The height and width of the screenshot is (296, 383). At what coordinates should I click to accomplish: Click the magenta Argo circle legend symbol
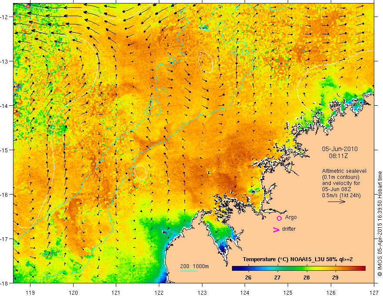point(279,218)
